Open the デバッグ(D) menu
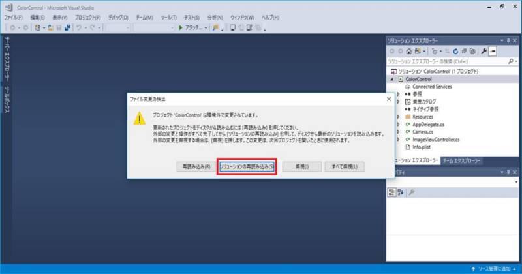Image resolution: width=522 pixels, height=274 pixels. [x=118, y=18]
